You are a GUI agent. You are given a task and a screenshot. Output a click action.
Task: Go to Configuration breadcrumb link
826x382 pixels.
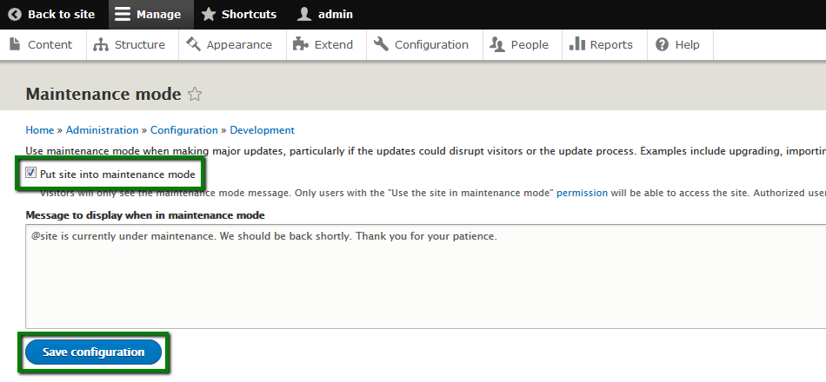click(183, 130)
